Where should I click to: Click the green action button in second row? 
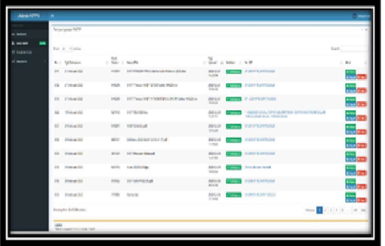[x=351, y=86]
